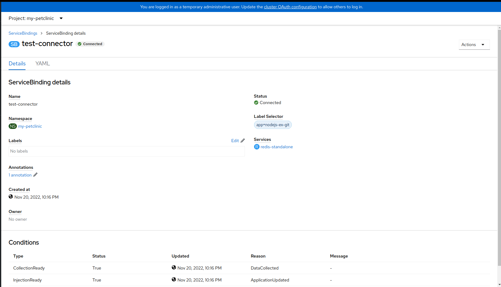Screen dimensions: 501x287
Task: Click the Edit labels link
Action: (x=235, y=141)
